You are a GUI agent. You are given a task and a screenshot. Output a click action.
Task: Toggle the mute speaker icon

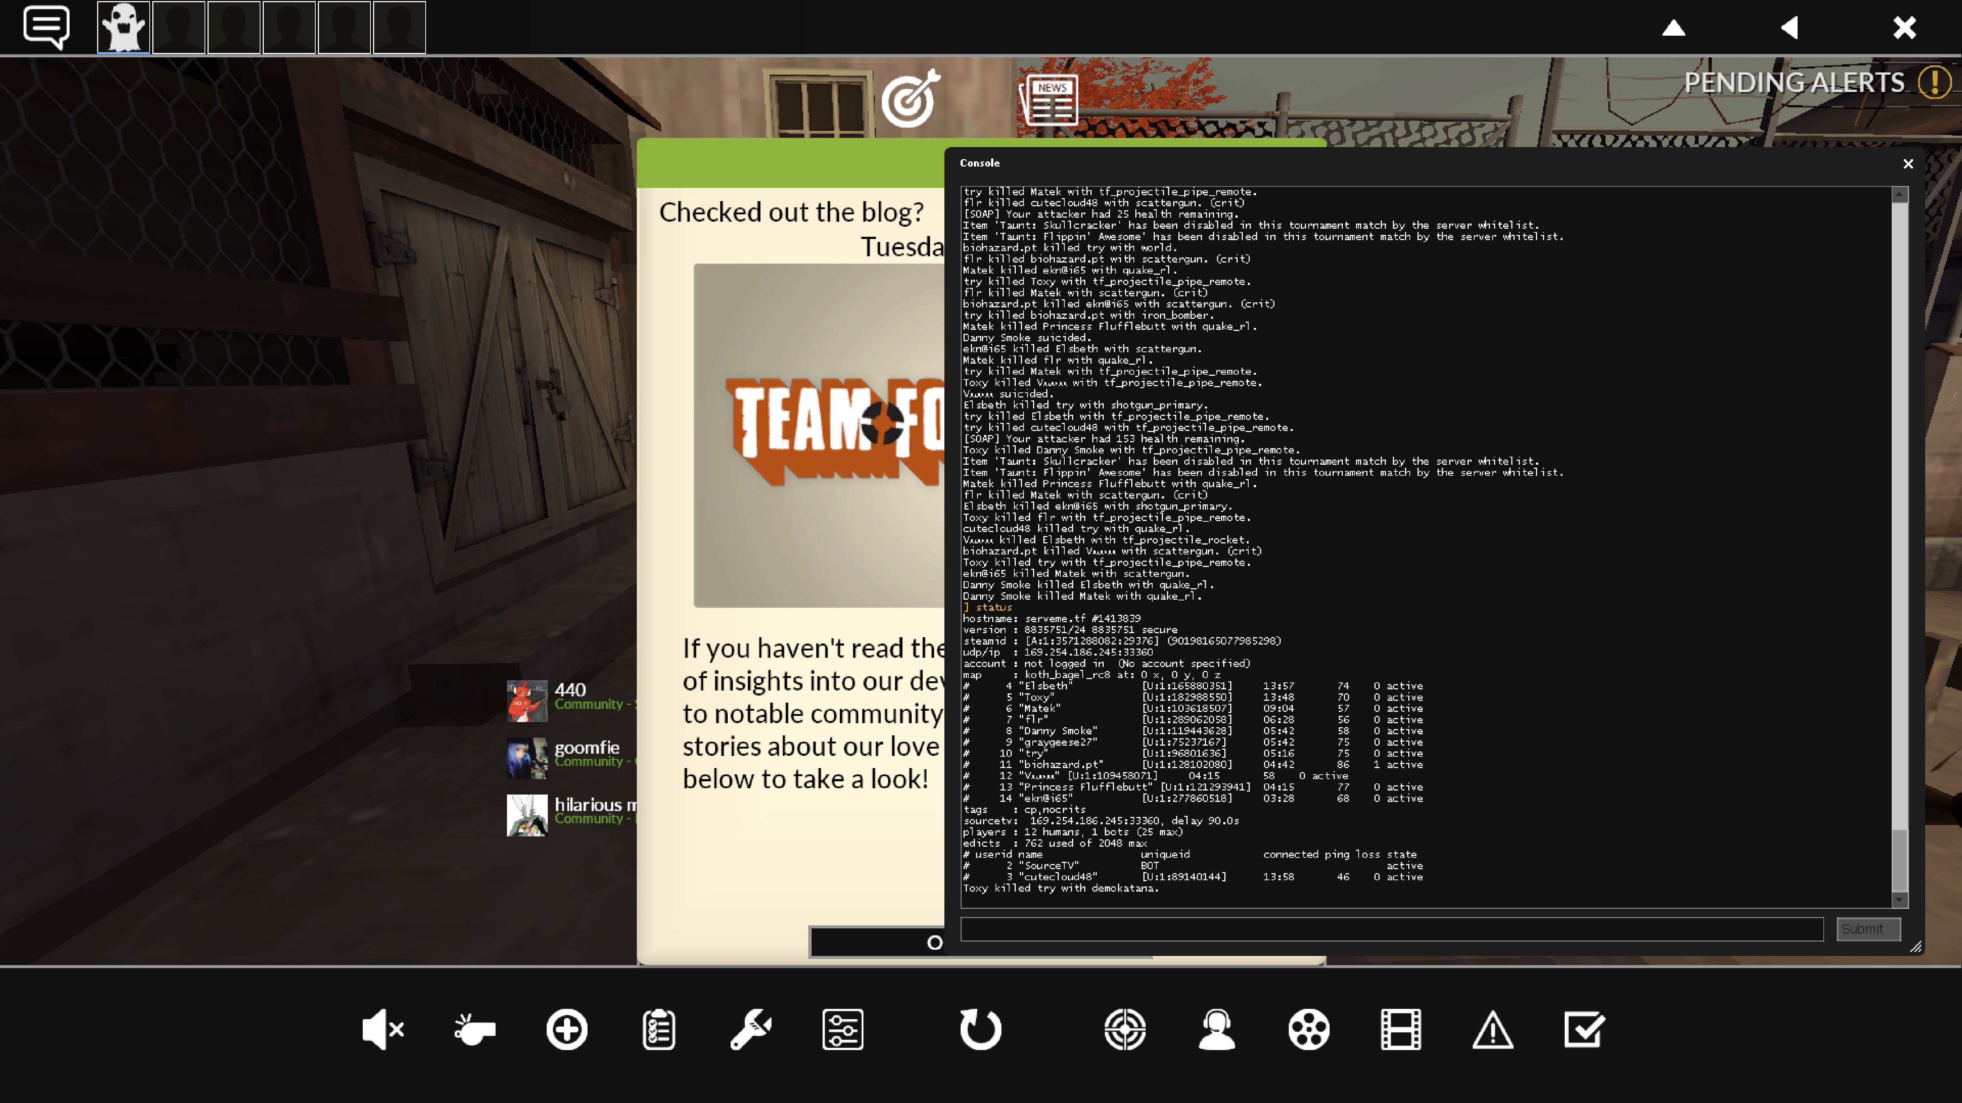382,1030
